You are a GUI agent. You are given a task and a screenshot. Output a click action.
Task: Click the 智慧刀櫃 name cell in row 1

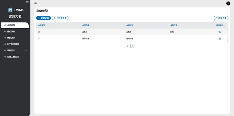point(86,39)
